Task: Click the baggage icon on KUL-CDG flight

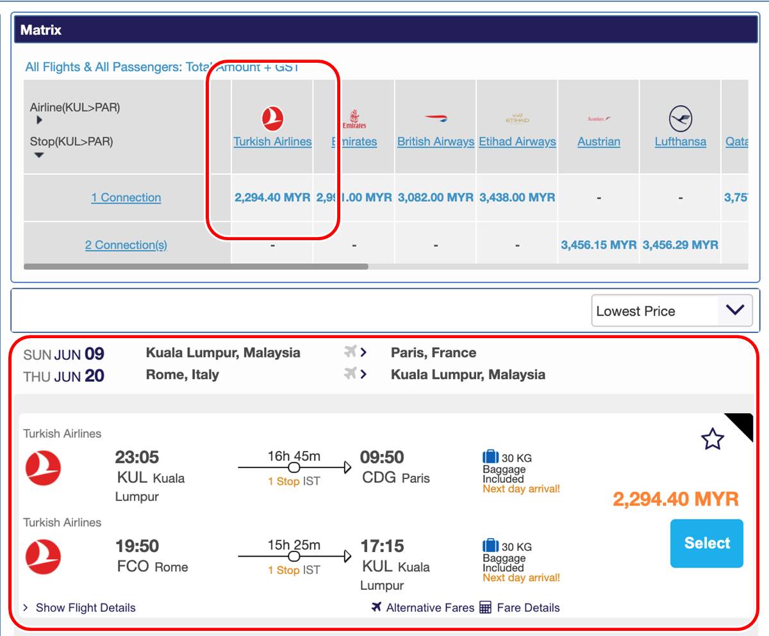Action: [x=490, y=457]
